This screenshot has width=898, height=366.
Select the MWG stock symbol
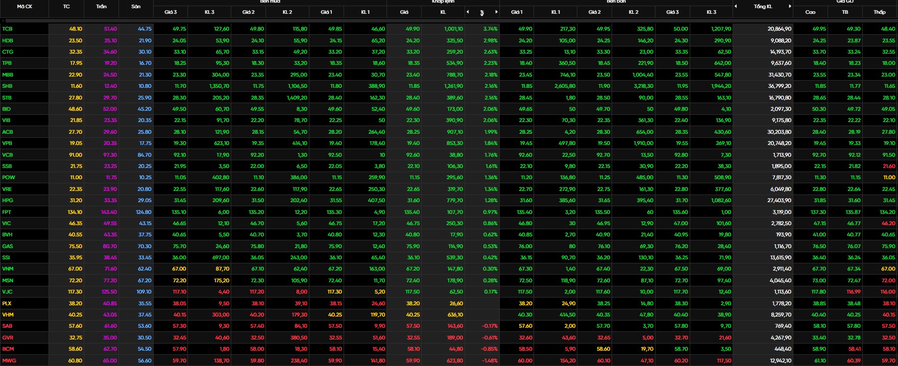[x=8, y=360]
